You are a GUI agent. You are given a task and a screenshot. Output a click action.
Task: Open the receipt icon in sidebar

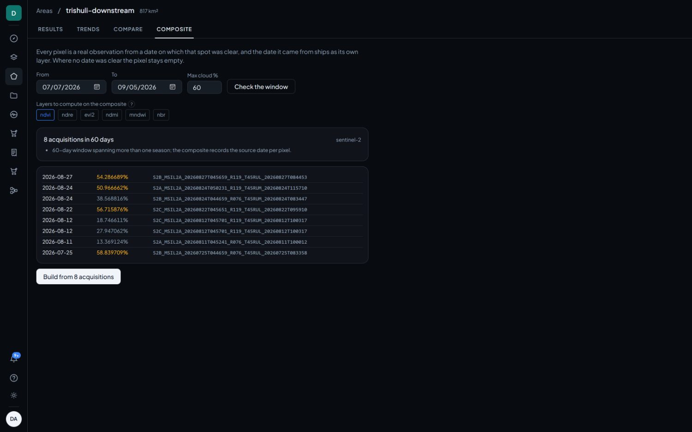coord(14,152)
